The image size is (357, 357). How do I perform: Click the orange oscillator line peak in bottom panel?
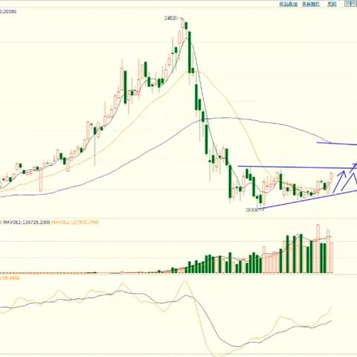(184, 282)
